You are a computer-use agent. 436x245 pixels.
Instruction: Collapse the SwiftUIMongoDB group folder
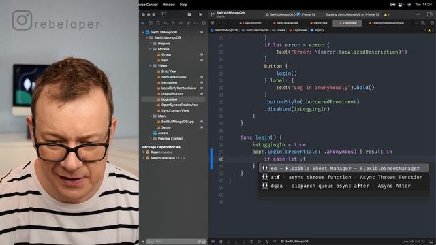coord(147,38)
